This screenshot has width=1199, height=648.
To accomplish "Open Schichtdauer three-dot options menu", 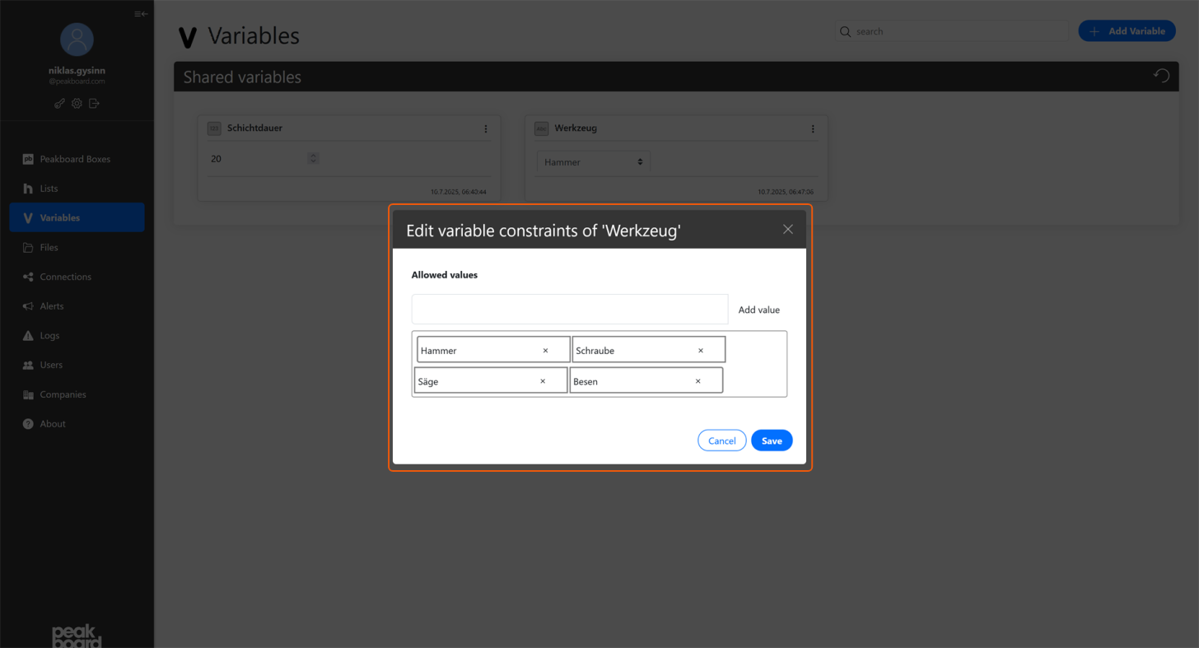I will tap(486, 129).
